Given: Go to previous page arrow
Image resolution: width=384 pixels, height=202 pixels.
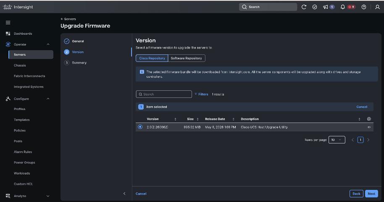Looking at the screenshot, I should click(x=352, y=140).
